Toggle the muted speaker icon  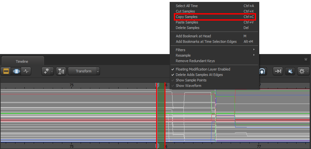(290, 71)
